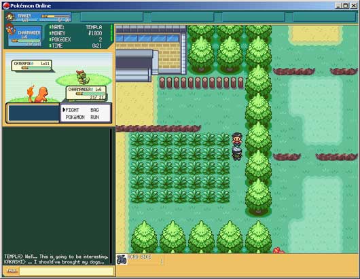Click TEMPLA's chat message line
The width and height of the screenshot is (360, 279).
(56, 257)
